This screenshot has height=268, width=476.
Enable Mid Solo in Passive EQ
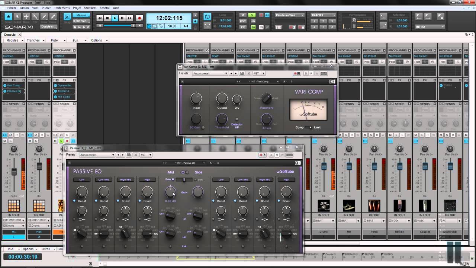coord(173,179)
